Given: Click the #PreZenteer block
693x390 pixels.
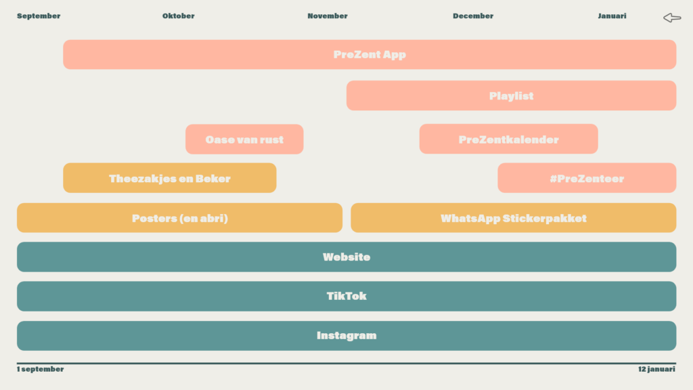Looking at the screenshot, I should point(587,178).
